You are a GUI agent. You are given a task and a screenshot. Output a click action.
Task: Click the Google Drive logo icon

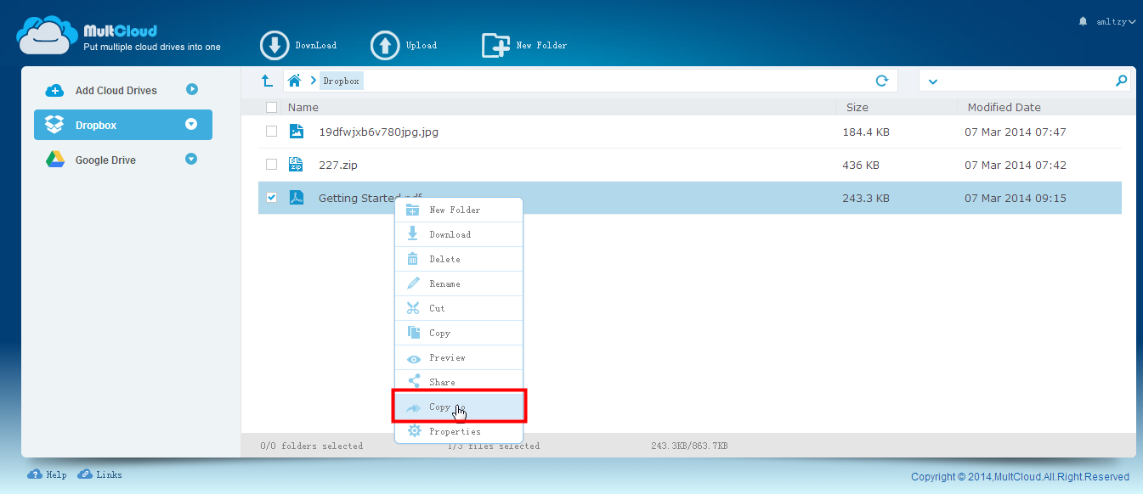55,160
